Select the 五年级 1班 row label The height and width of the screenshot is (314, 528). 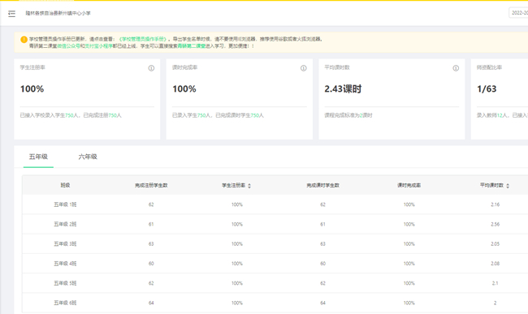tap(65, 204)
